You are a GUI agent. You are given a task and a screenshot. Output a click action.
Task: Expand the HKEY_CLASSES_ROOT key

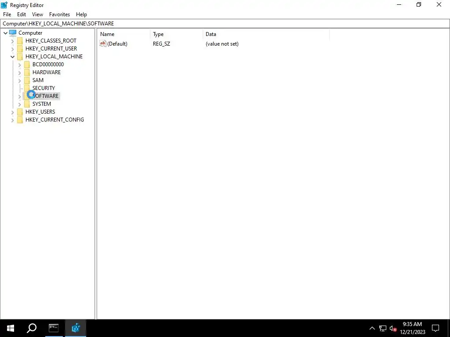[12, 41]
